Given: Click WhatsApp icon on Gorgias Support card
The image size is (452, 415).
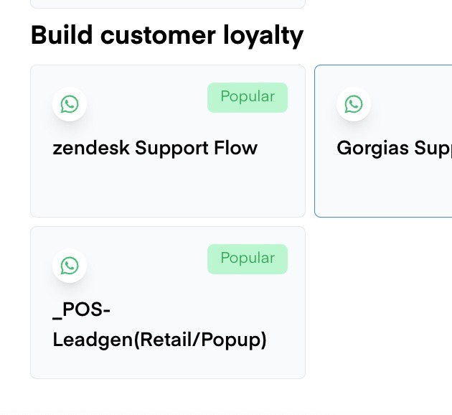Looking at the screenshot, I should 354,104.
